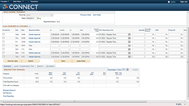Click the Home icon in top bar
Image resolution: width=189 pixels, height=106 pixels.
tap(169, 2)
